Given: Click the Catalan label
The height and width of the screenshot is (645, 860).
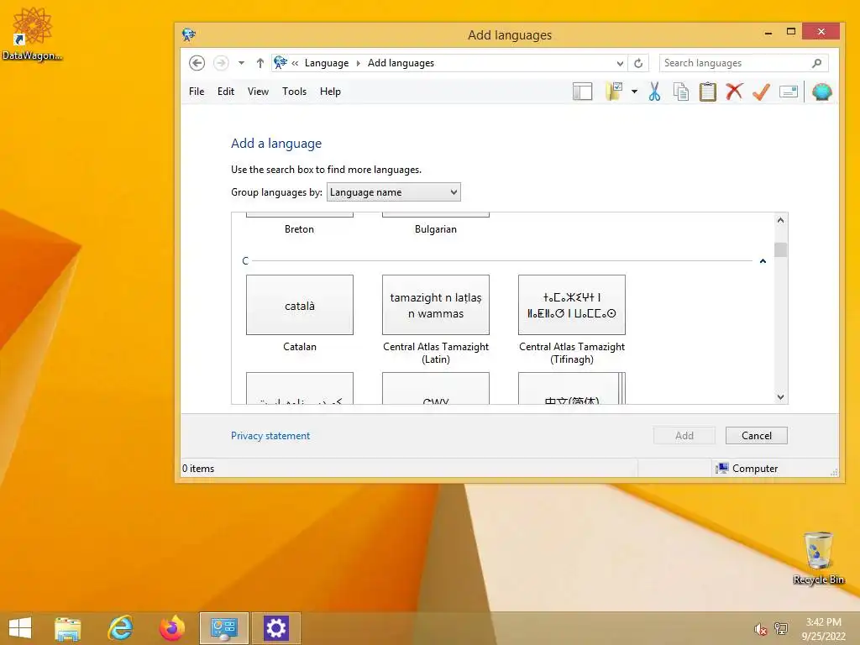Looking at the screenshot, I should tap(300, 347).
